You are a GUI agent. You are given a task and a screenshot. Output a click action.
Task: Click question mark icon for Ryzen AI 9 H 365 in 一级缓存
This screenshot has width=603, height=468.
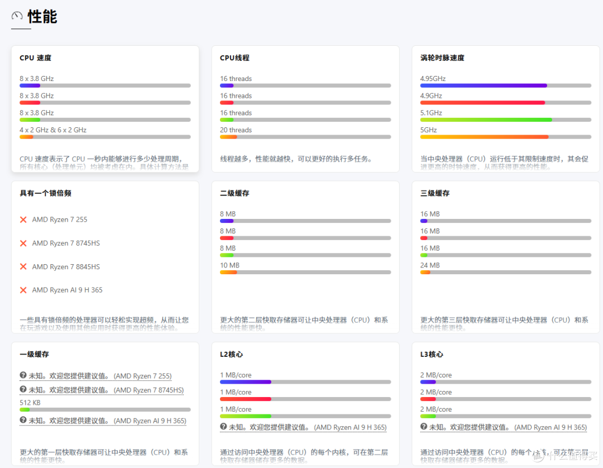pos(23,421)
